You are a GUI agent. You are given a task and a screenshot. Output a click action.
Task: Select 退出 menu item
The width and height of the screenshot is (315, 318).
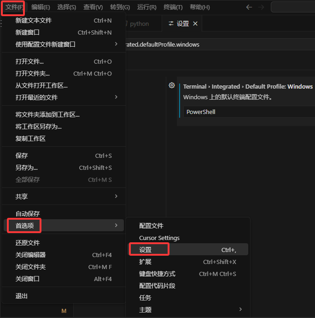(64, 296)
